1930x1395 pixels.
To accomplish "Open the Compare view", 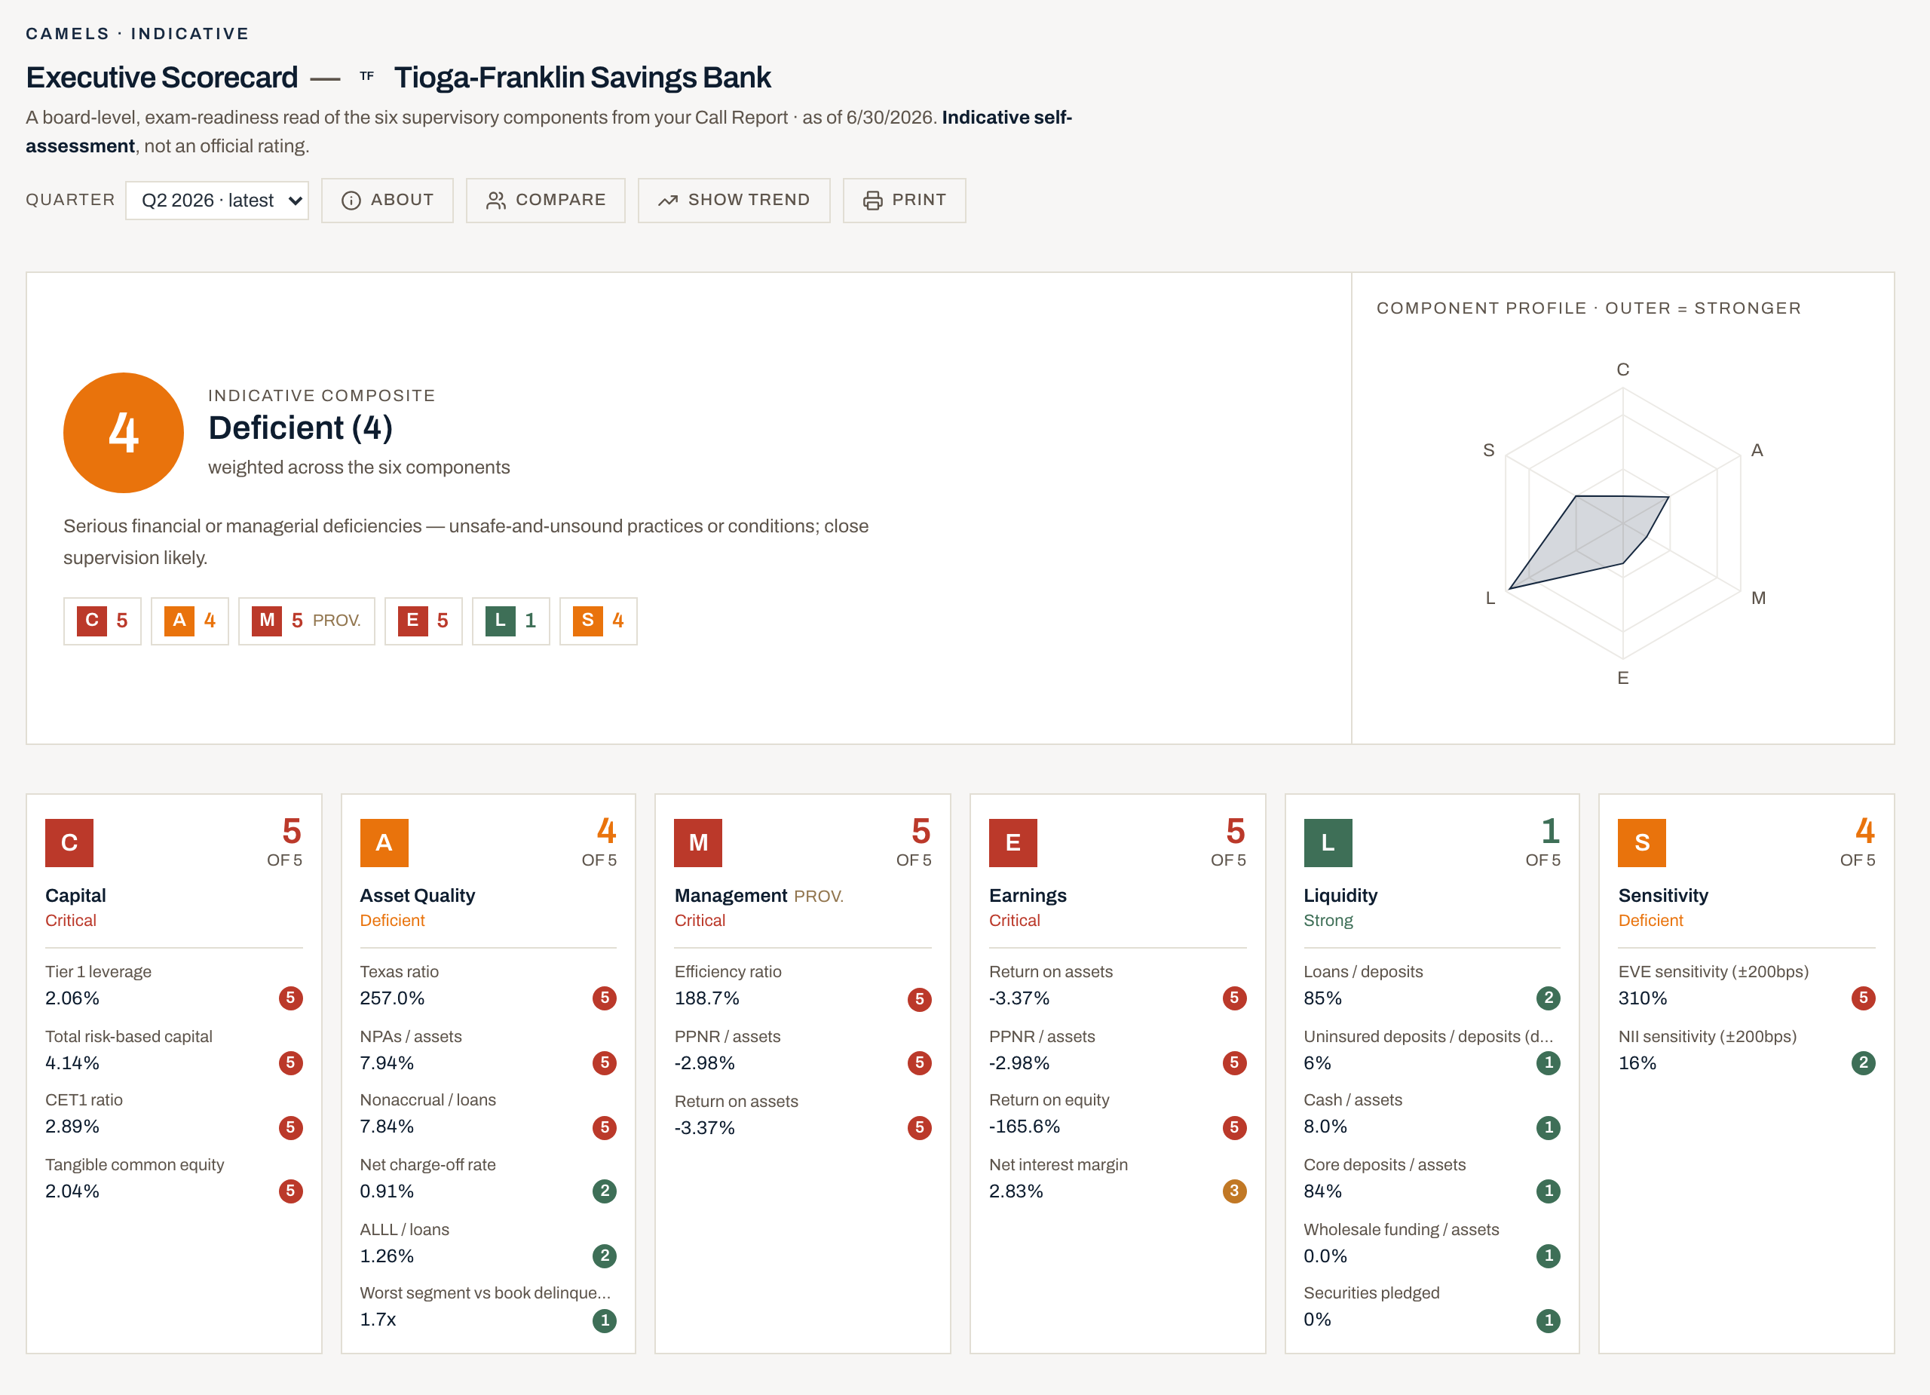I will (x=546, y=200).
